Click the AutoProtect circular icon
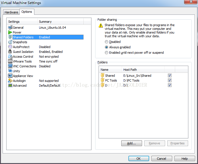 click(10, 47)
